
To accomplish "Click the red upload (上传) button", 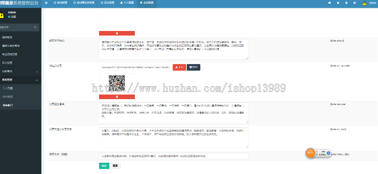I will (179, 67).
